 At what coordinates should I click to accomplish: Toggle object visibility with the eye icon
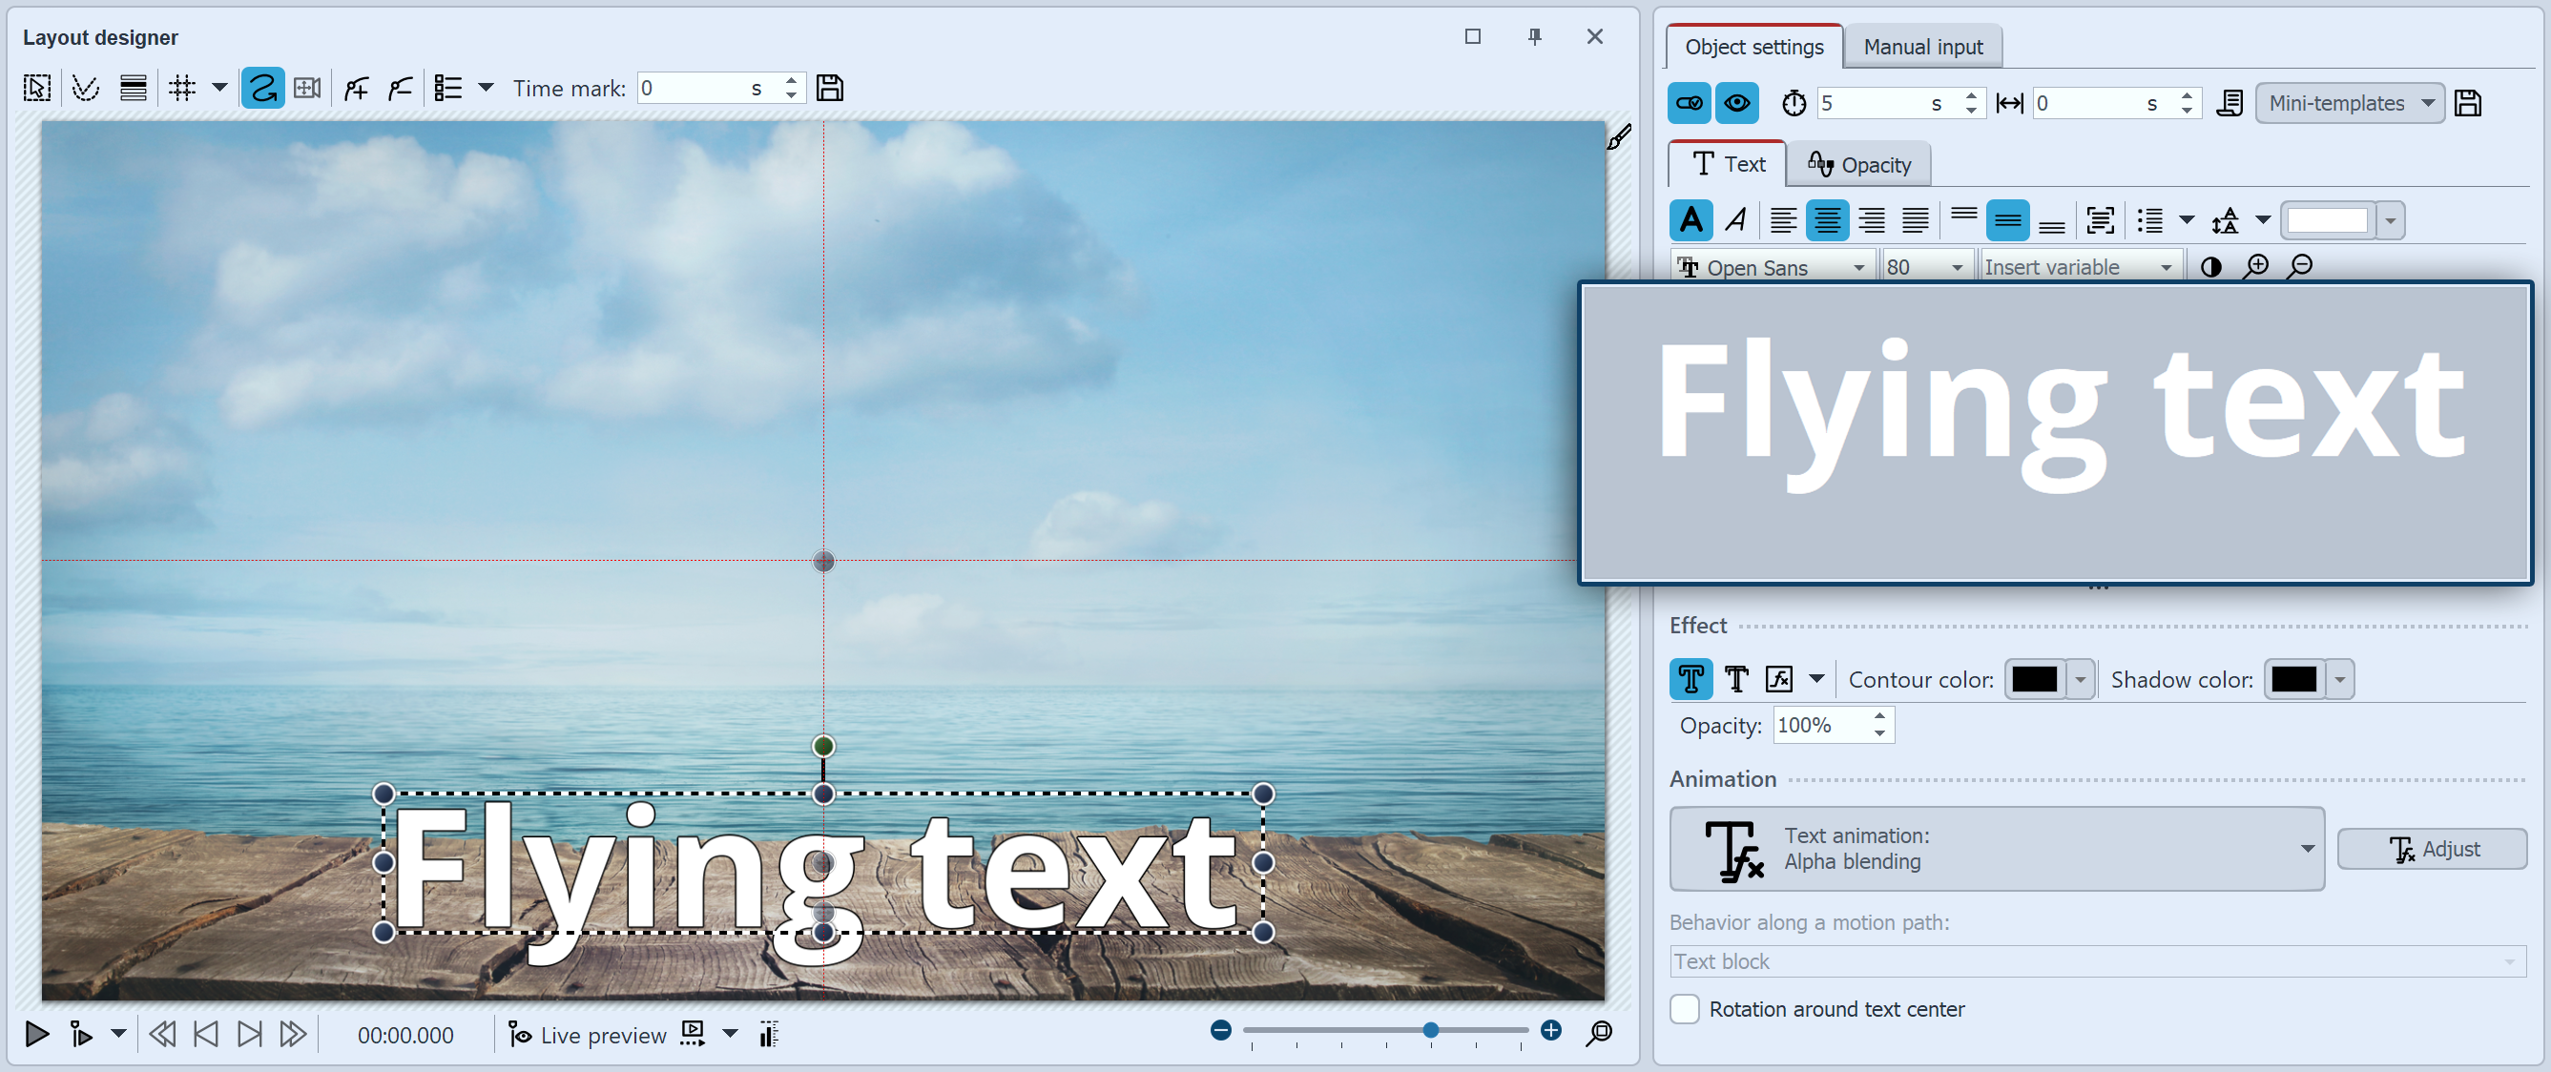coord(1738,102)
